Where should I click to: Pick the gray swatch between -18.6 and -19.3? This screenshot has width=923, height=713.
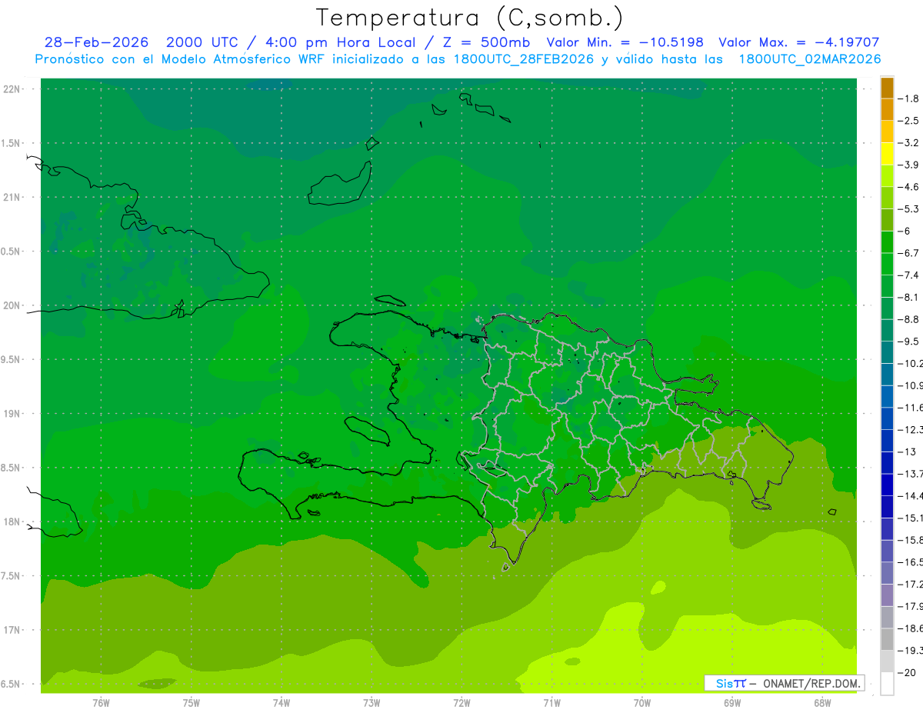(x=887, y=639)
